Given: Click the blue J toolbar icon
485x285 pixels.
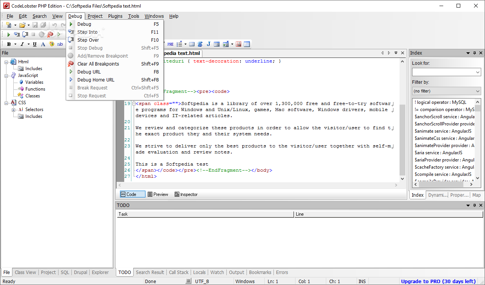Looking at the screenshot, I should tap(208, 44).
